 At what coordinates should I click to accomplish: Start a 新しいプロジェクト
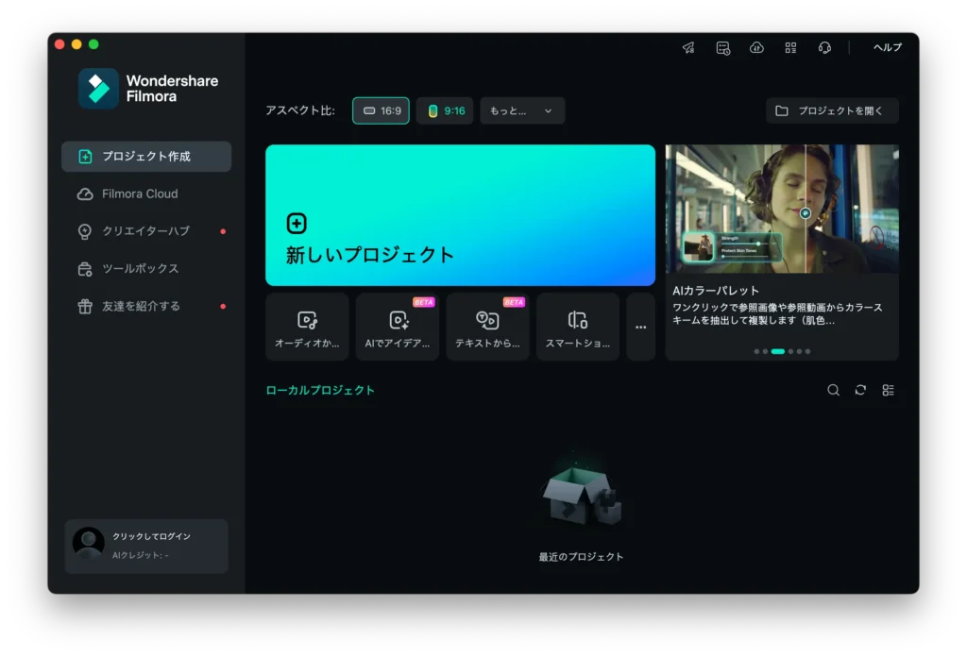pos(460,215)
